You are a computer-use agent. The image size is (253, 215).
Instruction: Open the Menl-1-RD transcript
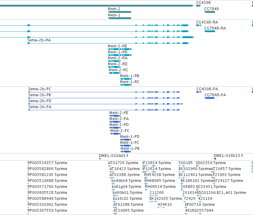point(120,55)
